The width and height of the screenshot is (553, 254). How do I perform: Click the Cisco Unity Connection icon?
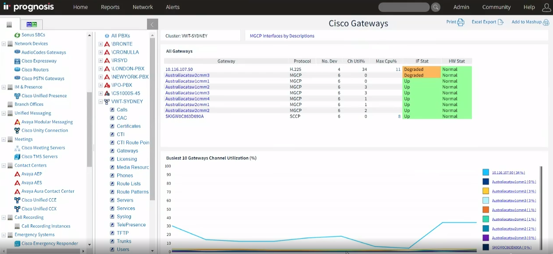pyautogui.click(x=17, y=131)
